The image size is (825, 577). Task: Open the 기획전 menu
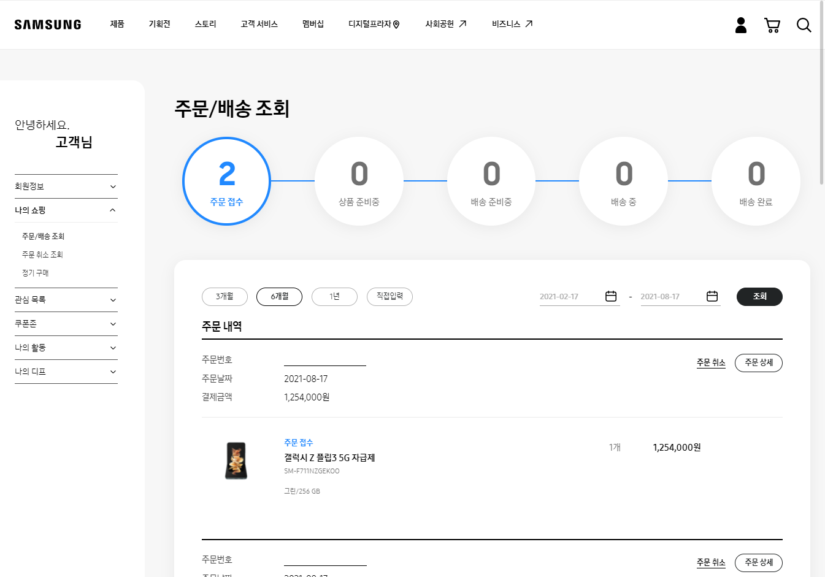(159, 24)
